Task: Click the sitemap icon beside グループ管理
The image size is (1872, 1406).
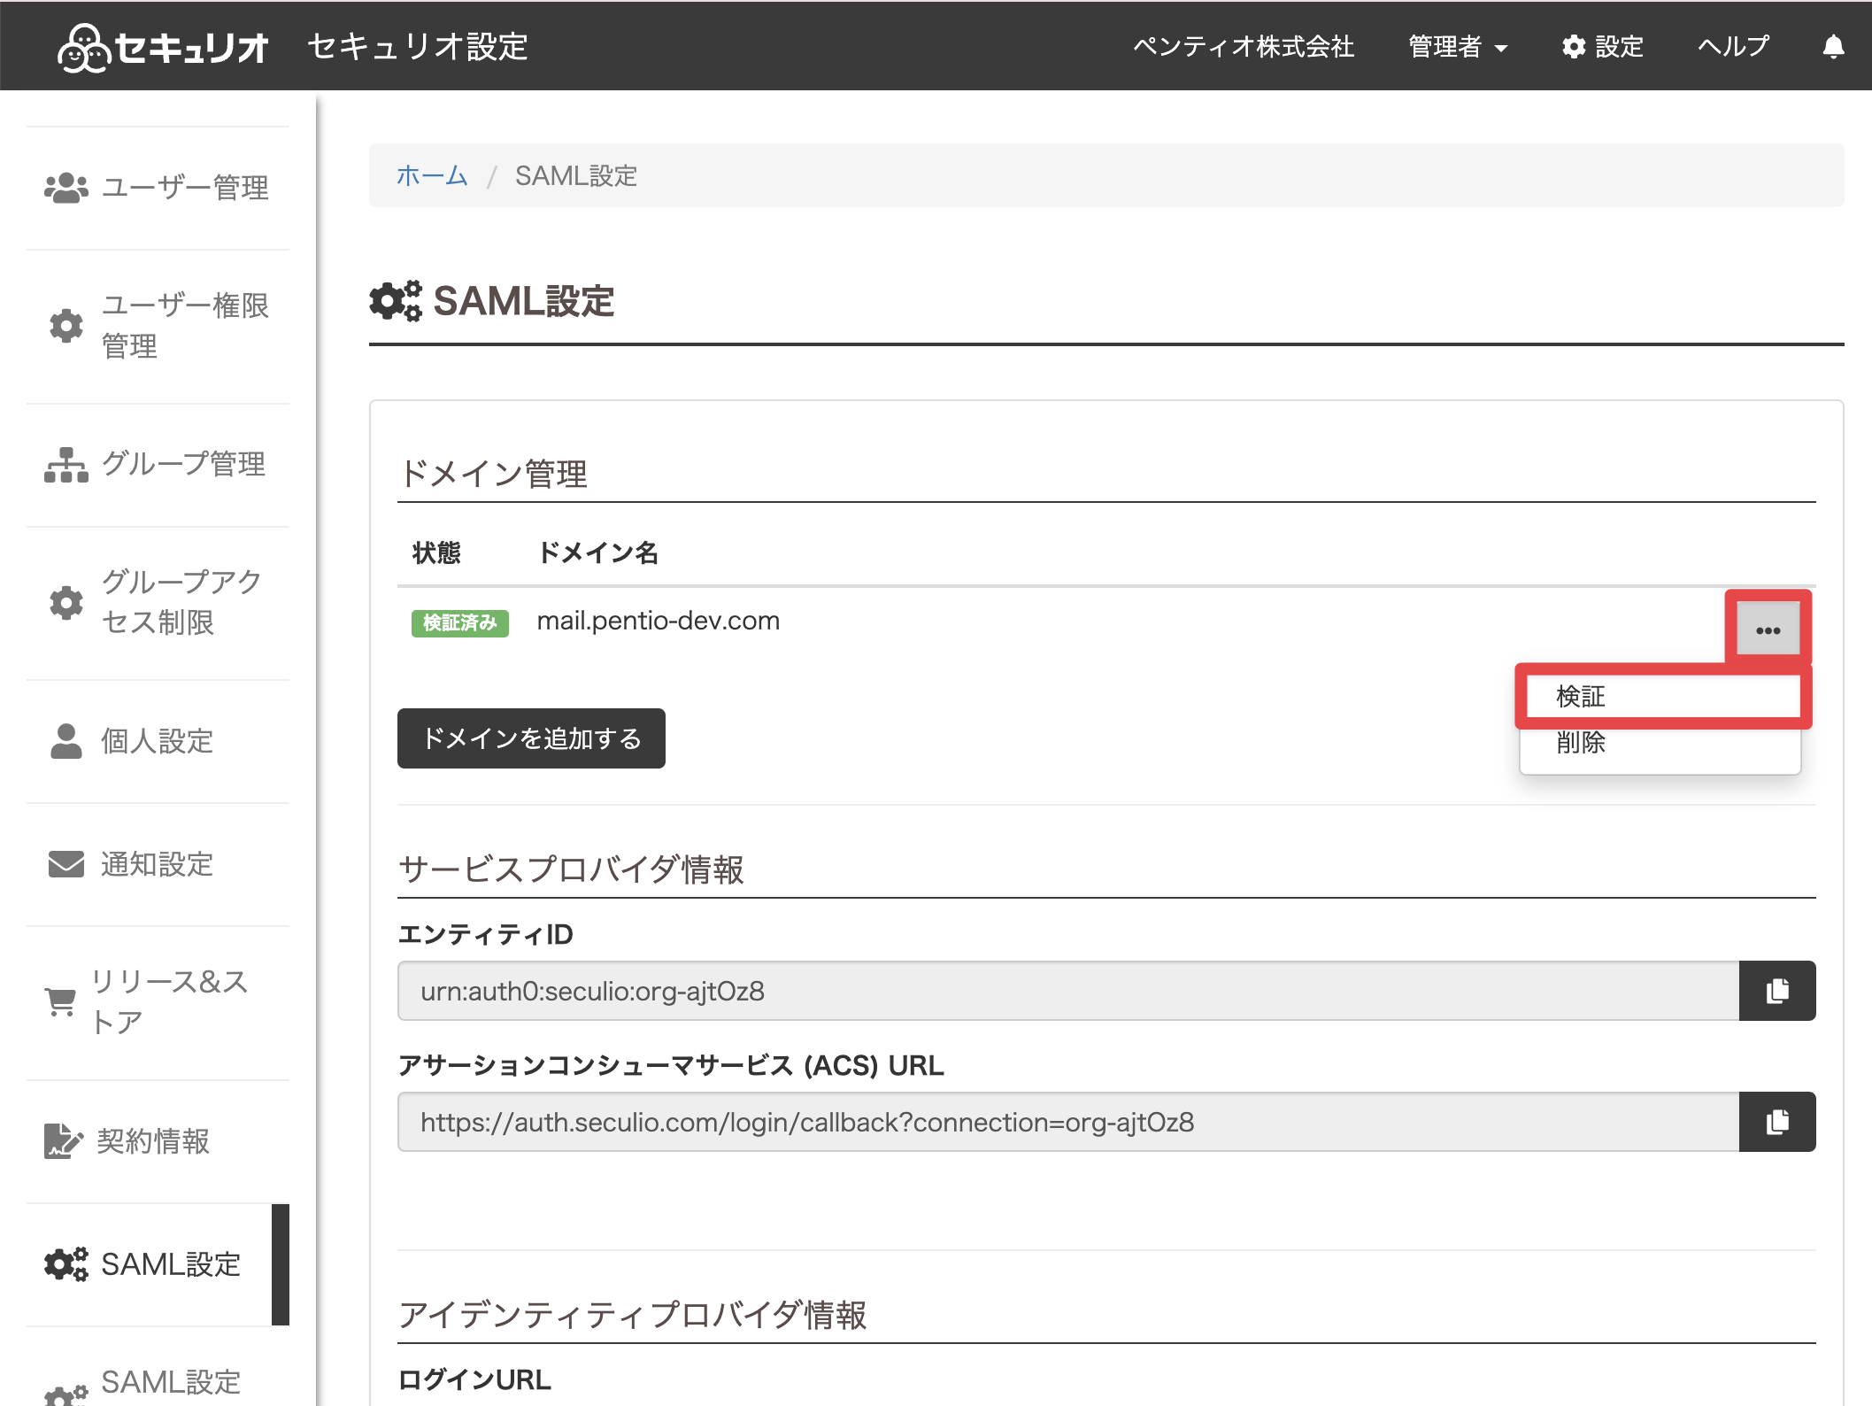Action: 66,465
